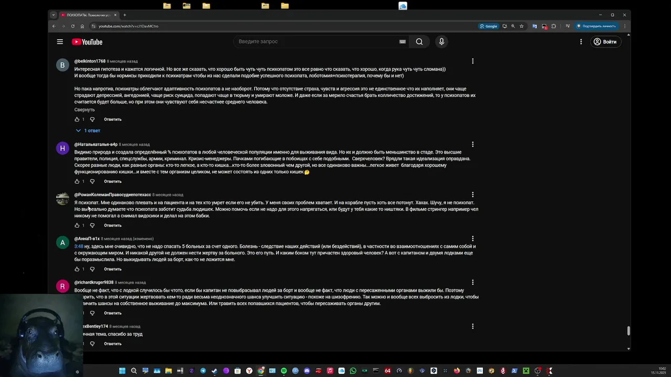This screenshot has width=671, height=377.
Task: Reply to the Отличная тема comment
Action: (113, 344)
